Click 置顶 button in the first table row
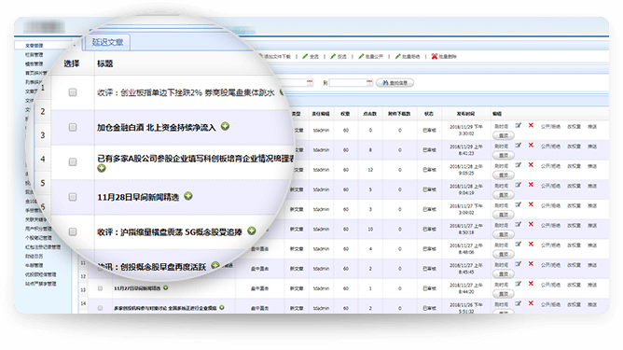The width and height of the screenshot is (623, 350). pyautogui.click(x=504, y=135)
